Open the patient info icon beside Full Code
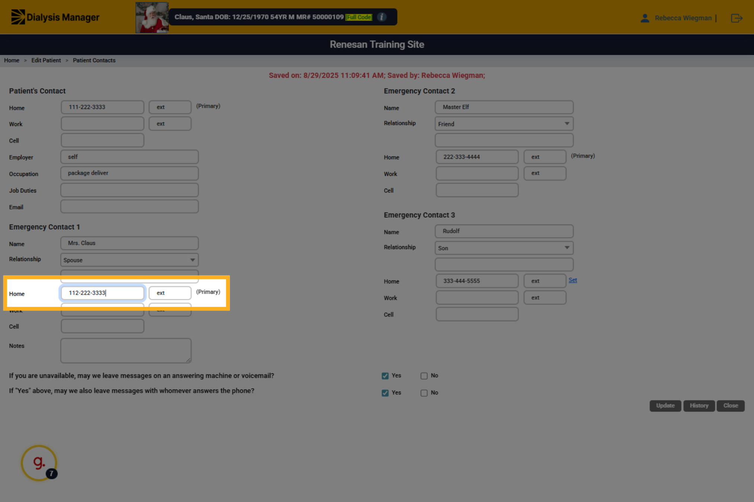The height and width of the screenshot is (502, 754). click(x=382, y=17)
